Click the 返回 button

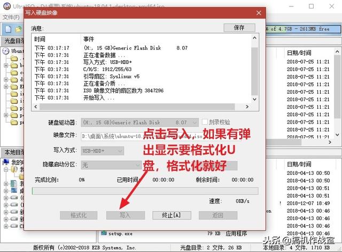click(218, 215)
